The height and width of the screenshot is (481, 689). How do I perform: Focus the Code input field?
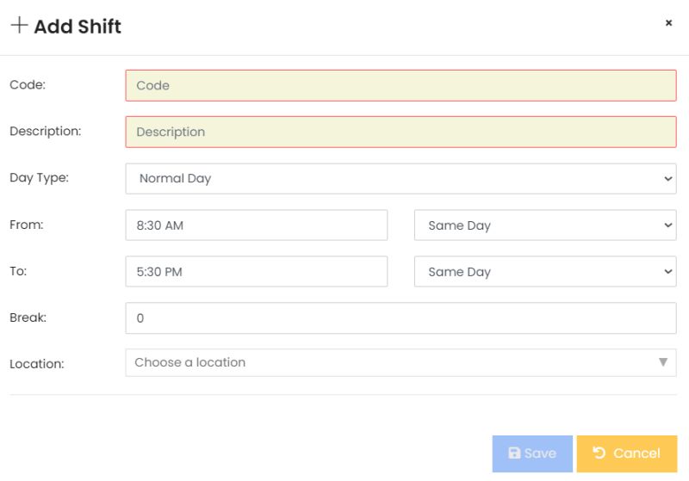coord(400,85)
